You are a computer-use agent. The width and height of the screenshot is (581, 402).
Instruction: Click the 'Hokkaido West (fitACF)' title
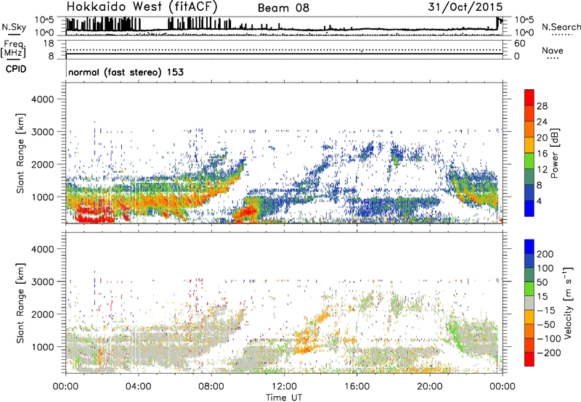point(142,7)
